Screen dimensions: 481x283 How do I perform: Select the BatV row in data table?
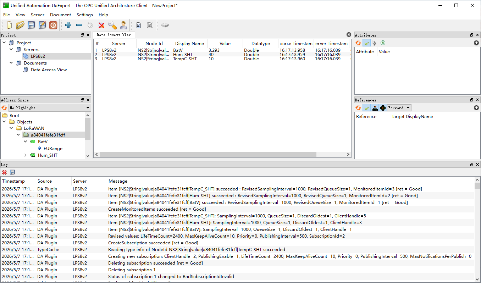pos(222,50)
